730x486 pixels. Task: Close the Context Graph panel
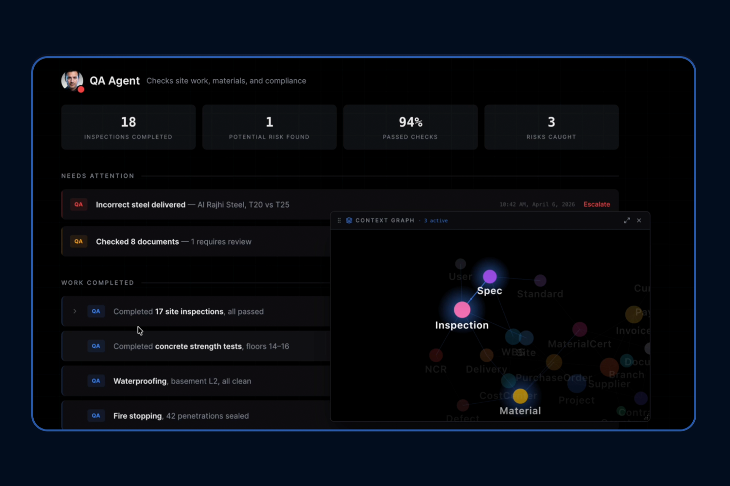point(639,220)
